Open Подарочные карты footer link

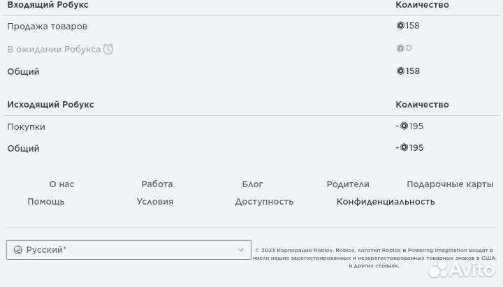click(450, 184)
